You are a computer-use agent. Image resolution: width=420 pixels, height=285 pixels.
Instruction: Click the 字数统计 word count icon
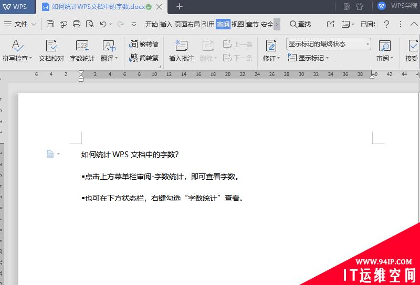pyautogui.click(x=82, y=46)
